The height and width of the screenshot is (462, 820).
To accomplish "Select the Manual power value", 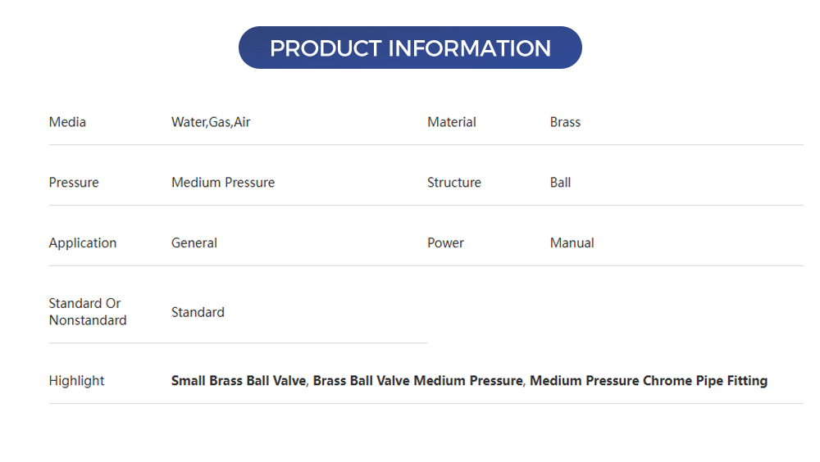I will [x=572, y=243].
